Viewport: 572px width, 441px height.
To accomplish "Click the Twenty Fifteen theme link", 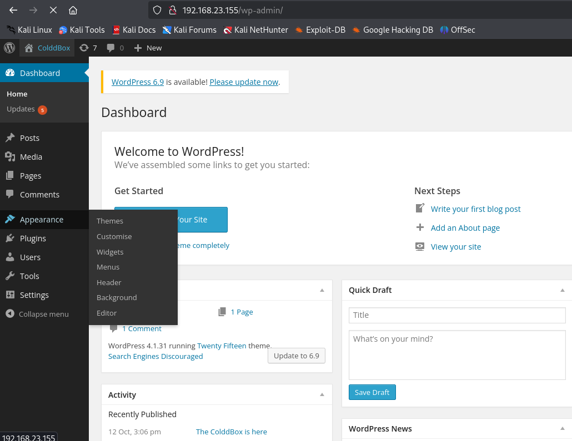I will 222,346.
